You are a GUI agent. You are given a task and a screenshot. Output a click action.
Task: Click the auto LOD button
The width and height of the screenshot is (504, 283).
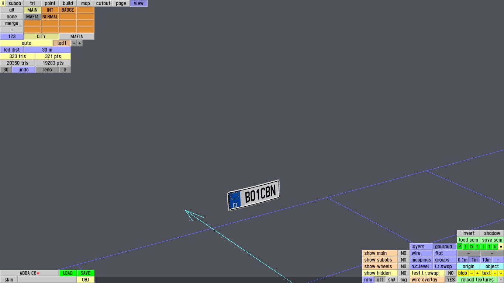pos(27,43)
